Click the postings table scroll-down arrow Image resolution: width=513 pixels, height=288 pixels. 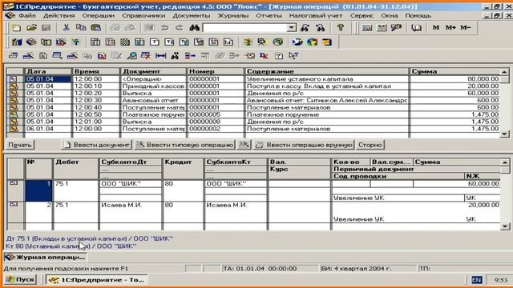pos(505,226)
